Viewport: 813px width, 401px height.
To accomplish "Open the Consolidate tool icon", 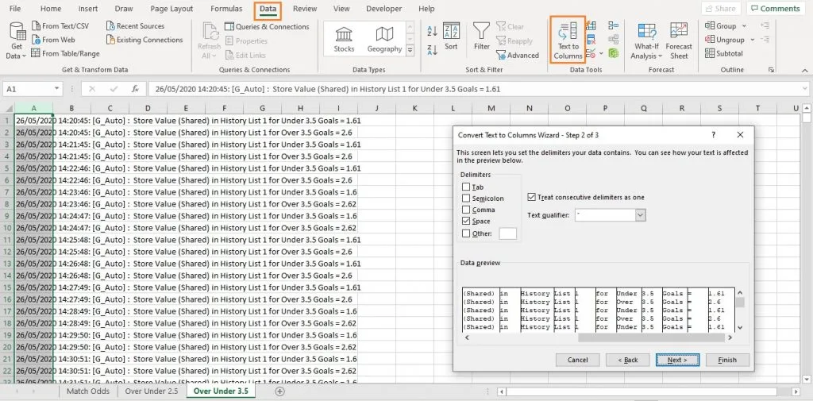I will click(x=614, y=26).
